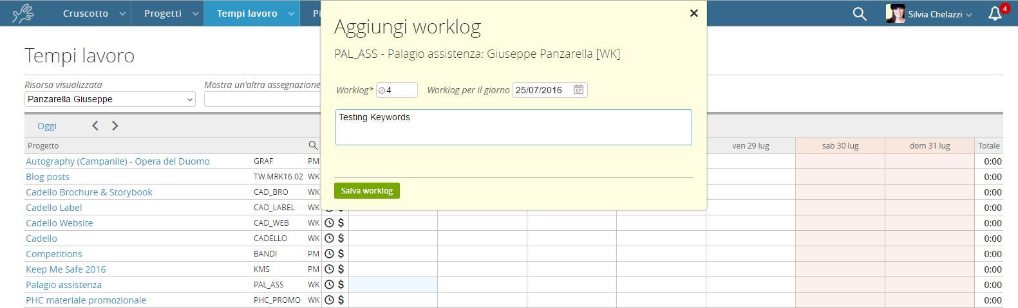Jump to Oggi in the timesheet
Screen dimensions: 1018x308
(x=47, y=126)
